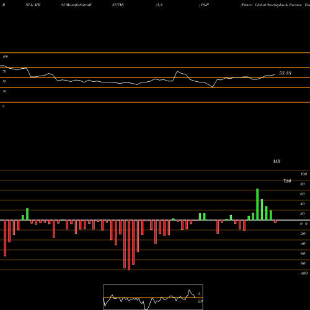Click the -40 label on MR axis
This screenshot has height=310, width=310.
303,244
